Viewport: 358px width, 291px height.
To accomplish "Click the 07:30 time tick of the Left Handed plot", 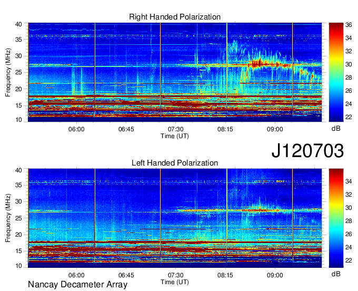I will coord(175,275).
